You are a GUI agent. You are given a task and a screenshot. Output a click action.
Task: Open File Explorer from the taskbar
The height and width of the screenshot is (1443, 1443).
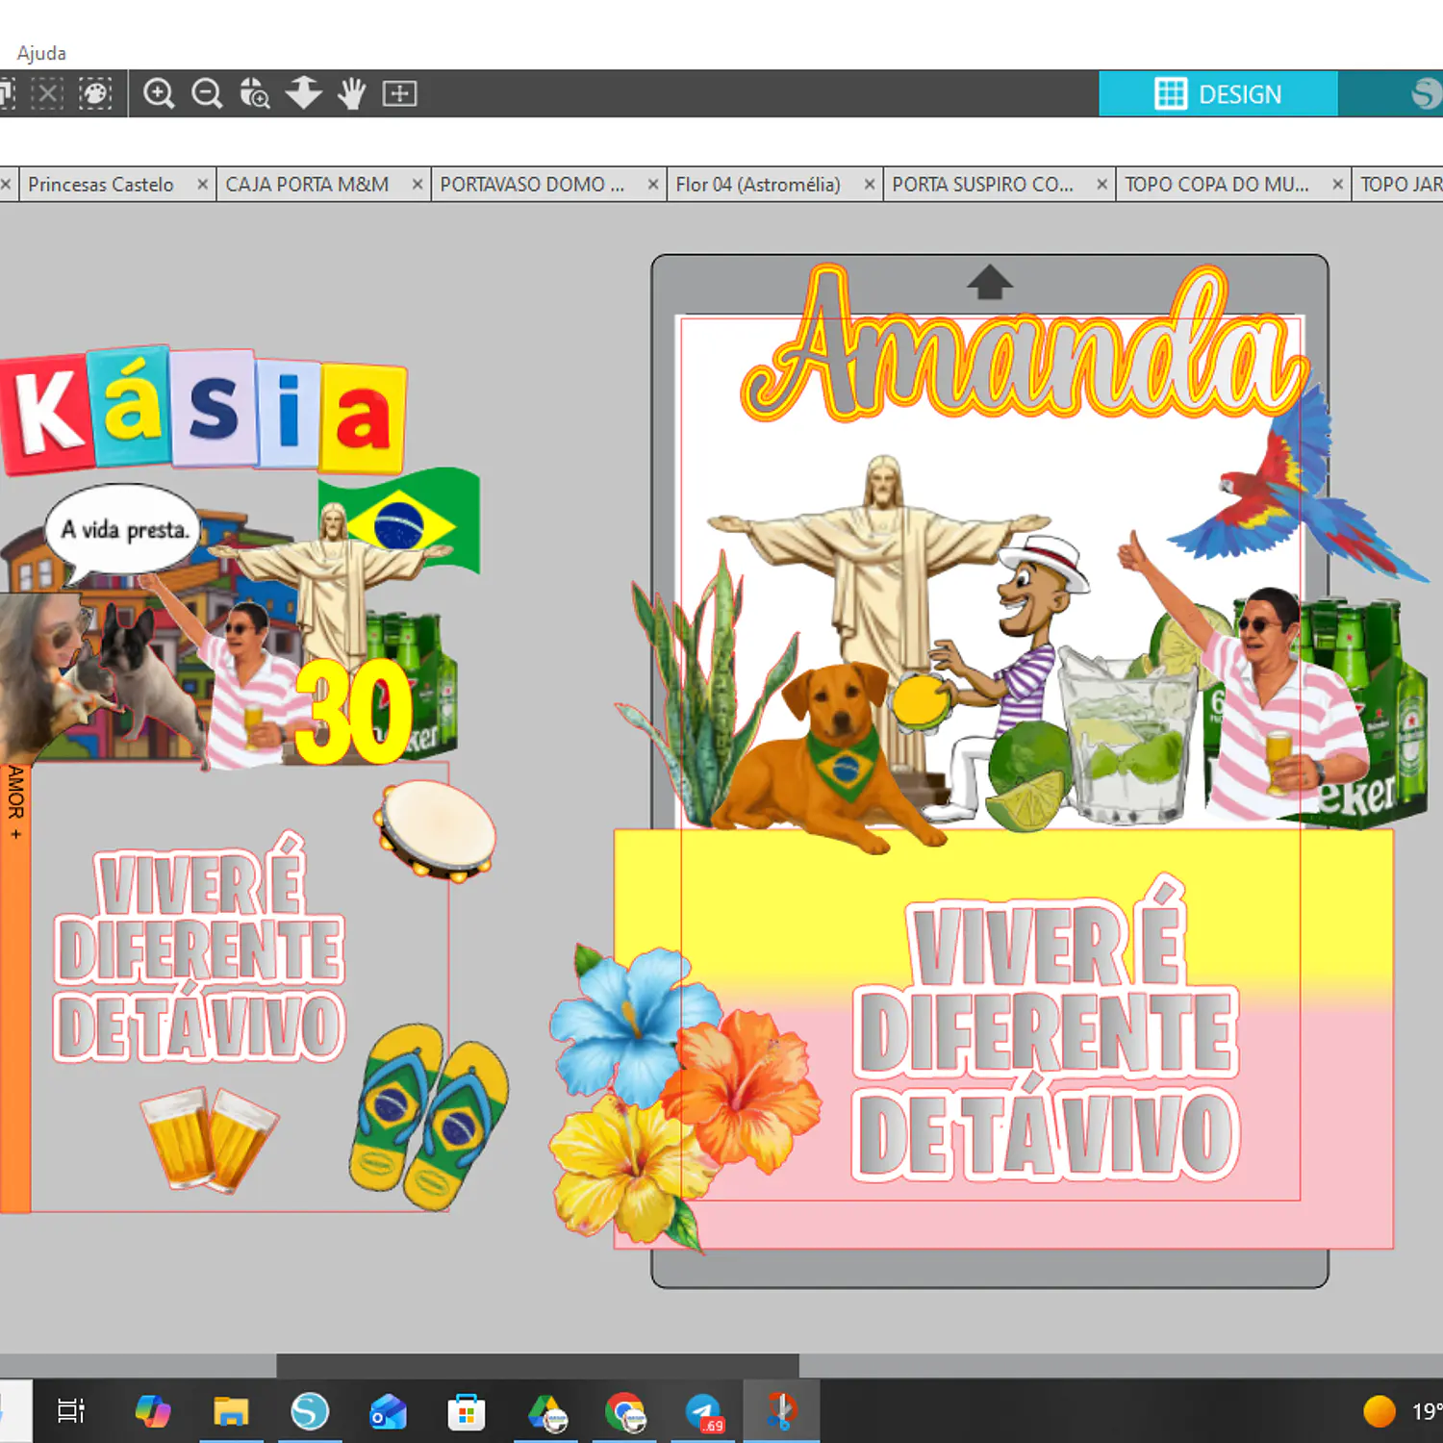[231, 1411]
